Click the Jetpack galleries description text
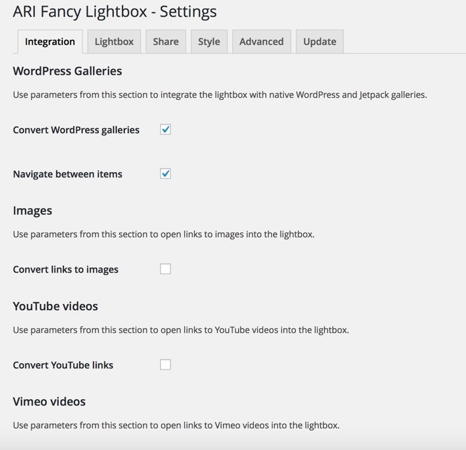 [220, 94]
